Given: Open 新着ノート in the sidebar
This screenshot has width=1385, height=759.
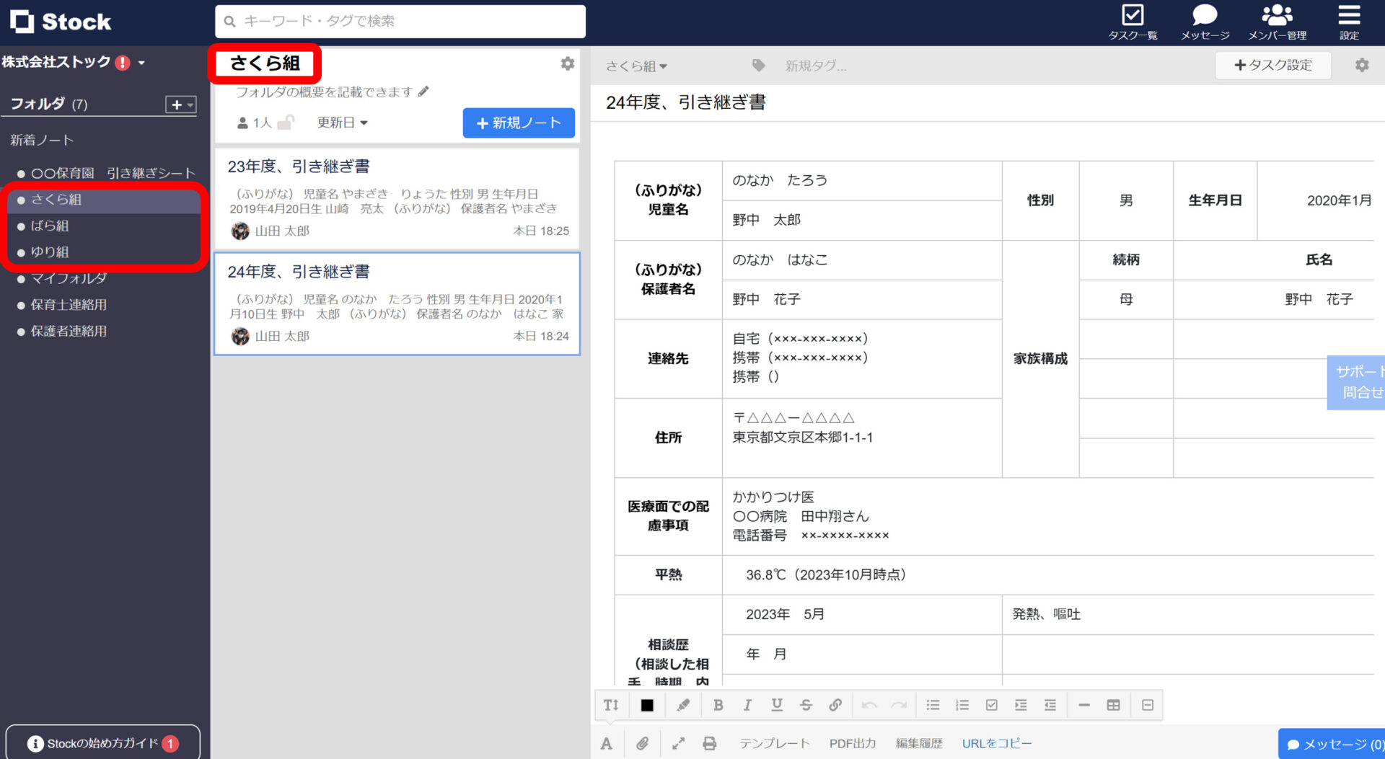Looking at the screenshot, I should click(41, 140).
